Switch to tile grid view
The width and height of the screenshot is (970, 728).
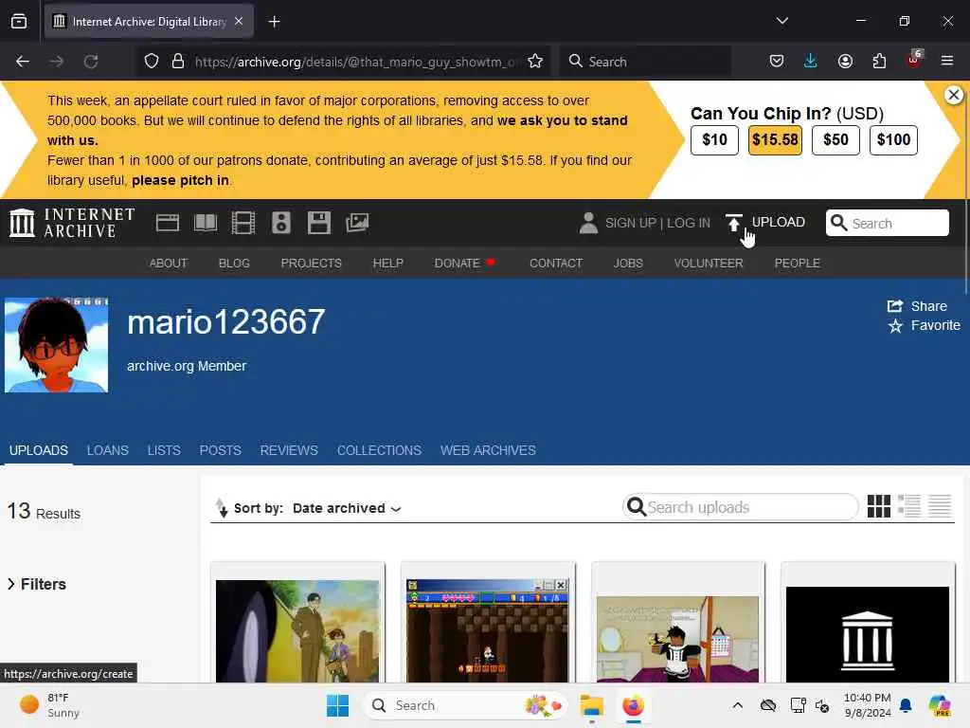pyautogui.click(x=878, y=506)
